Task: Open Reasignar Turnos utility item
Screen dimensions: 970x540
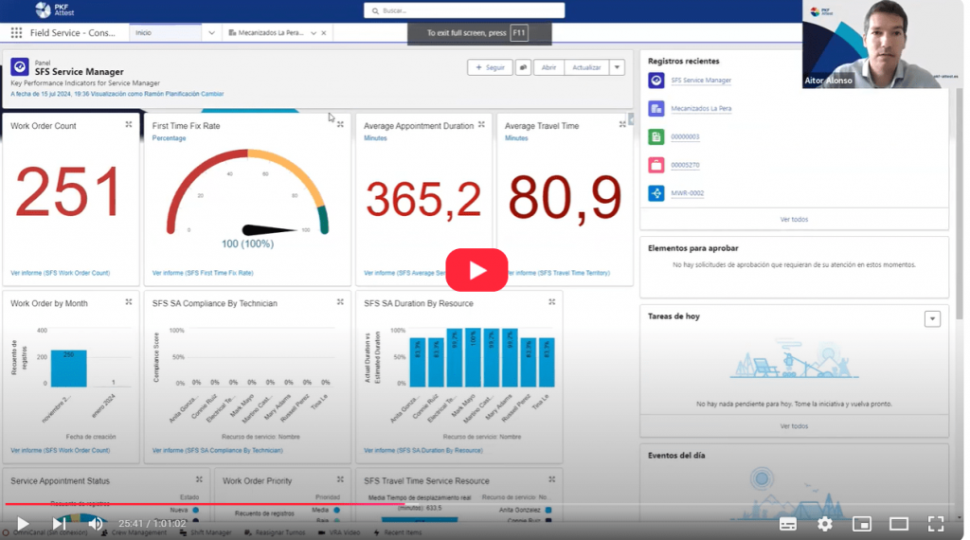Action: pyautogui.click(x=275, y=532)
